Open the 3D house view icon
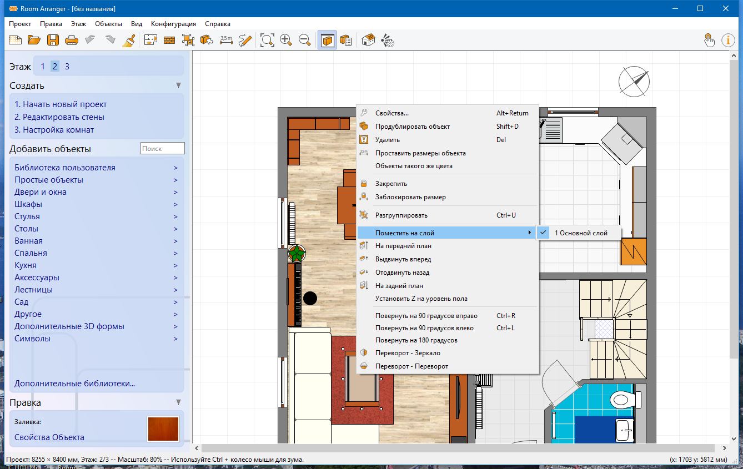 368,40
